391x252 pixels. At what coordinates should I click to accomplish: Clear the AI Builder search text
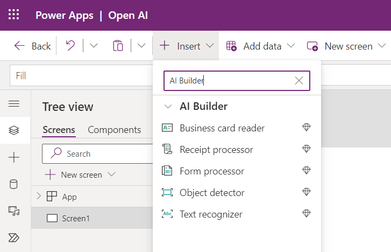(298, 81)
